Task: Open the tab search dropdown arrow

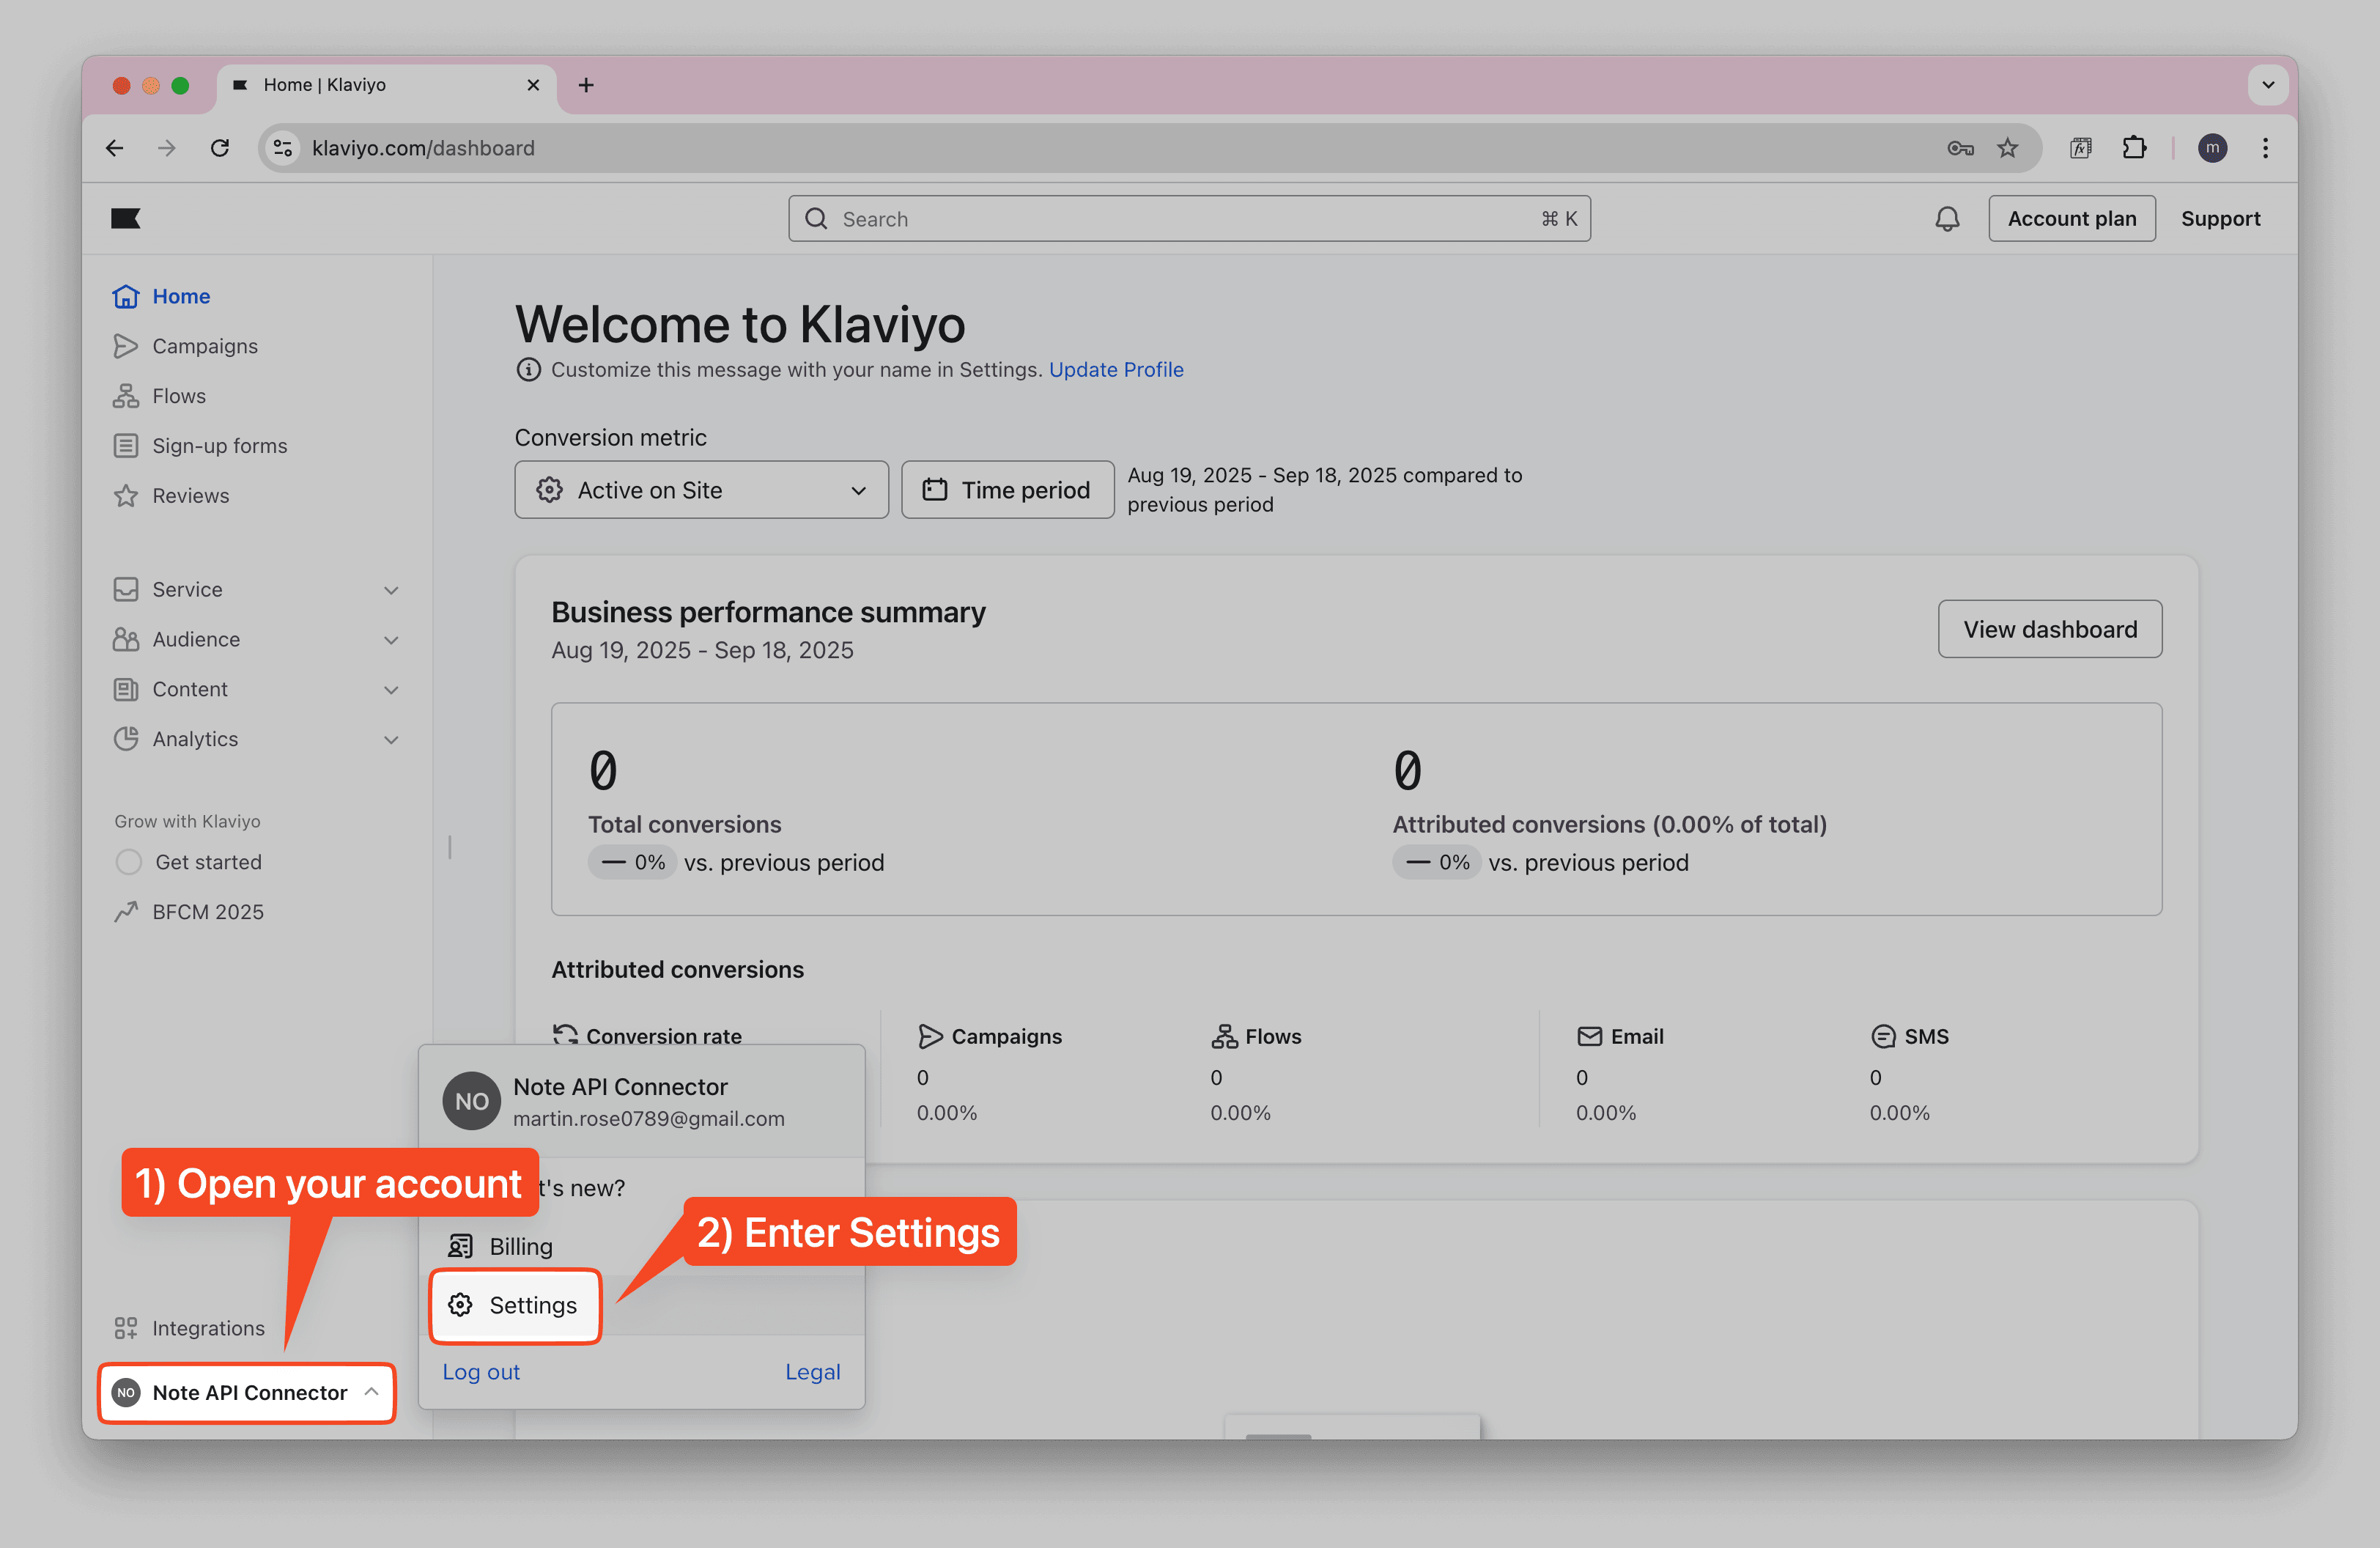Action: (2267, 85)
